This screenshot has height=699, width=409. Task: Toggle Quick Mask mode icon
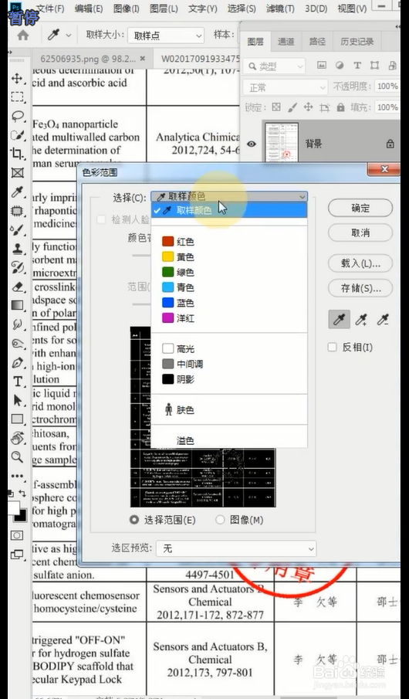click(x=17, y=535)
